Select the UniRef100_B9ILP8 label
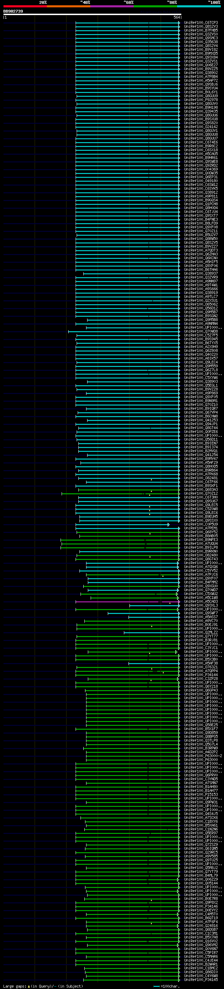224x989 pixels. (x=201, y=548)
